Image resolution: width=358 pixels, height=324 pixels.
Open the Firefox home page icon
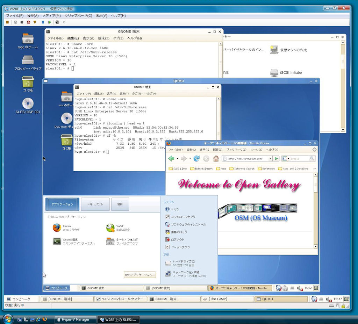point(216,158)
